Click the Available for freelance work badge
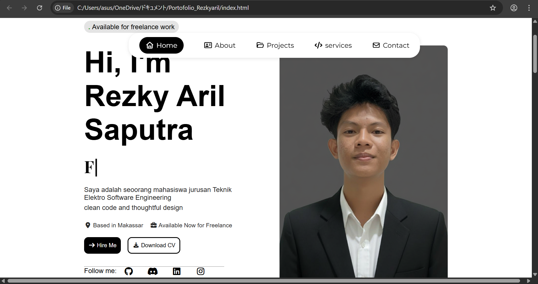Screen dimensions: 538x284 point(131,27)
